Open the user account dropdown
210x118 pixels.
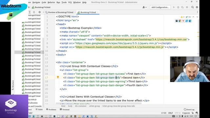(x=144, y=7)
